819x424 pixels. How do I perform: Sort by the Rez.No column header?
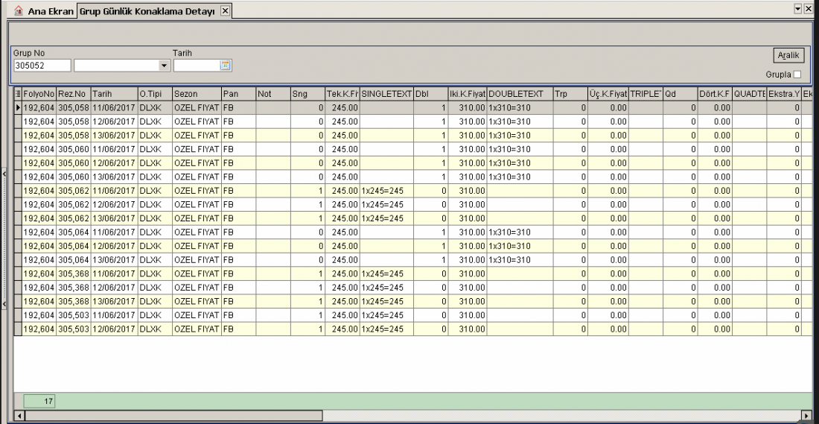coord(74,94)
